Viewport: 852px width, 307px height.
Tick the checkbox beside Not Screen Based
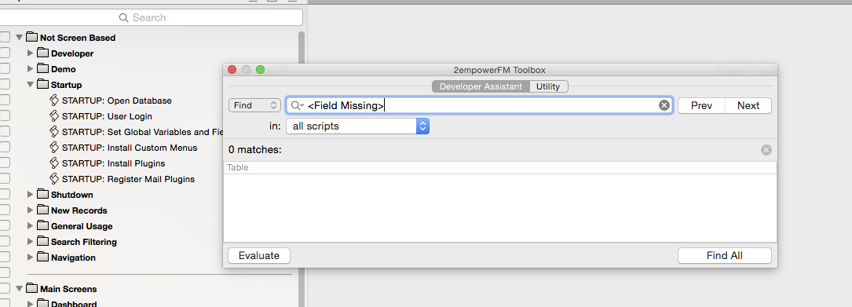click(x=5, y=38)
